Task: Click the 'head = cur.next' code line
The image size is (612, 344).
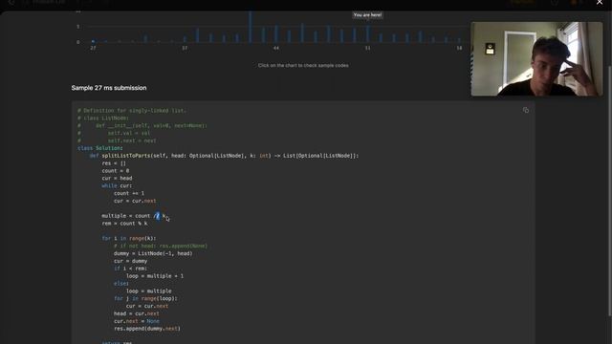Action: pos(136,313)
